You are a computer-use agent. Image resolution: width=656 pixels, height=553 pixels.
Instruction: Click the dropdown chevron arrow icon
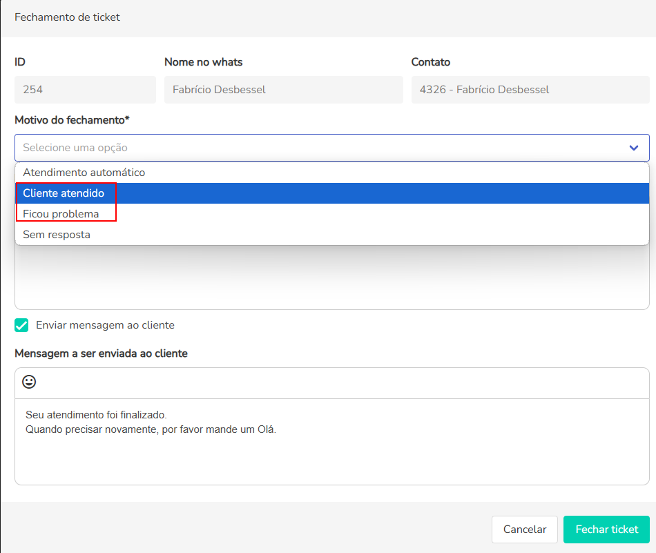633,148
